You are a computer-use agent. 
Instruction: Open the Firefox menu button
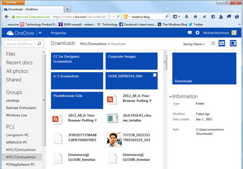[x=13, y=2]
